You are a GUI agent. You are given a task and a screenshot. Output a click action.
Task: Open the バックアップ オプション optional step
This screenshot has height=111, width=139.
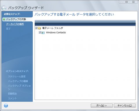pos(19,87)
